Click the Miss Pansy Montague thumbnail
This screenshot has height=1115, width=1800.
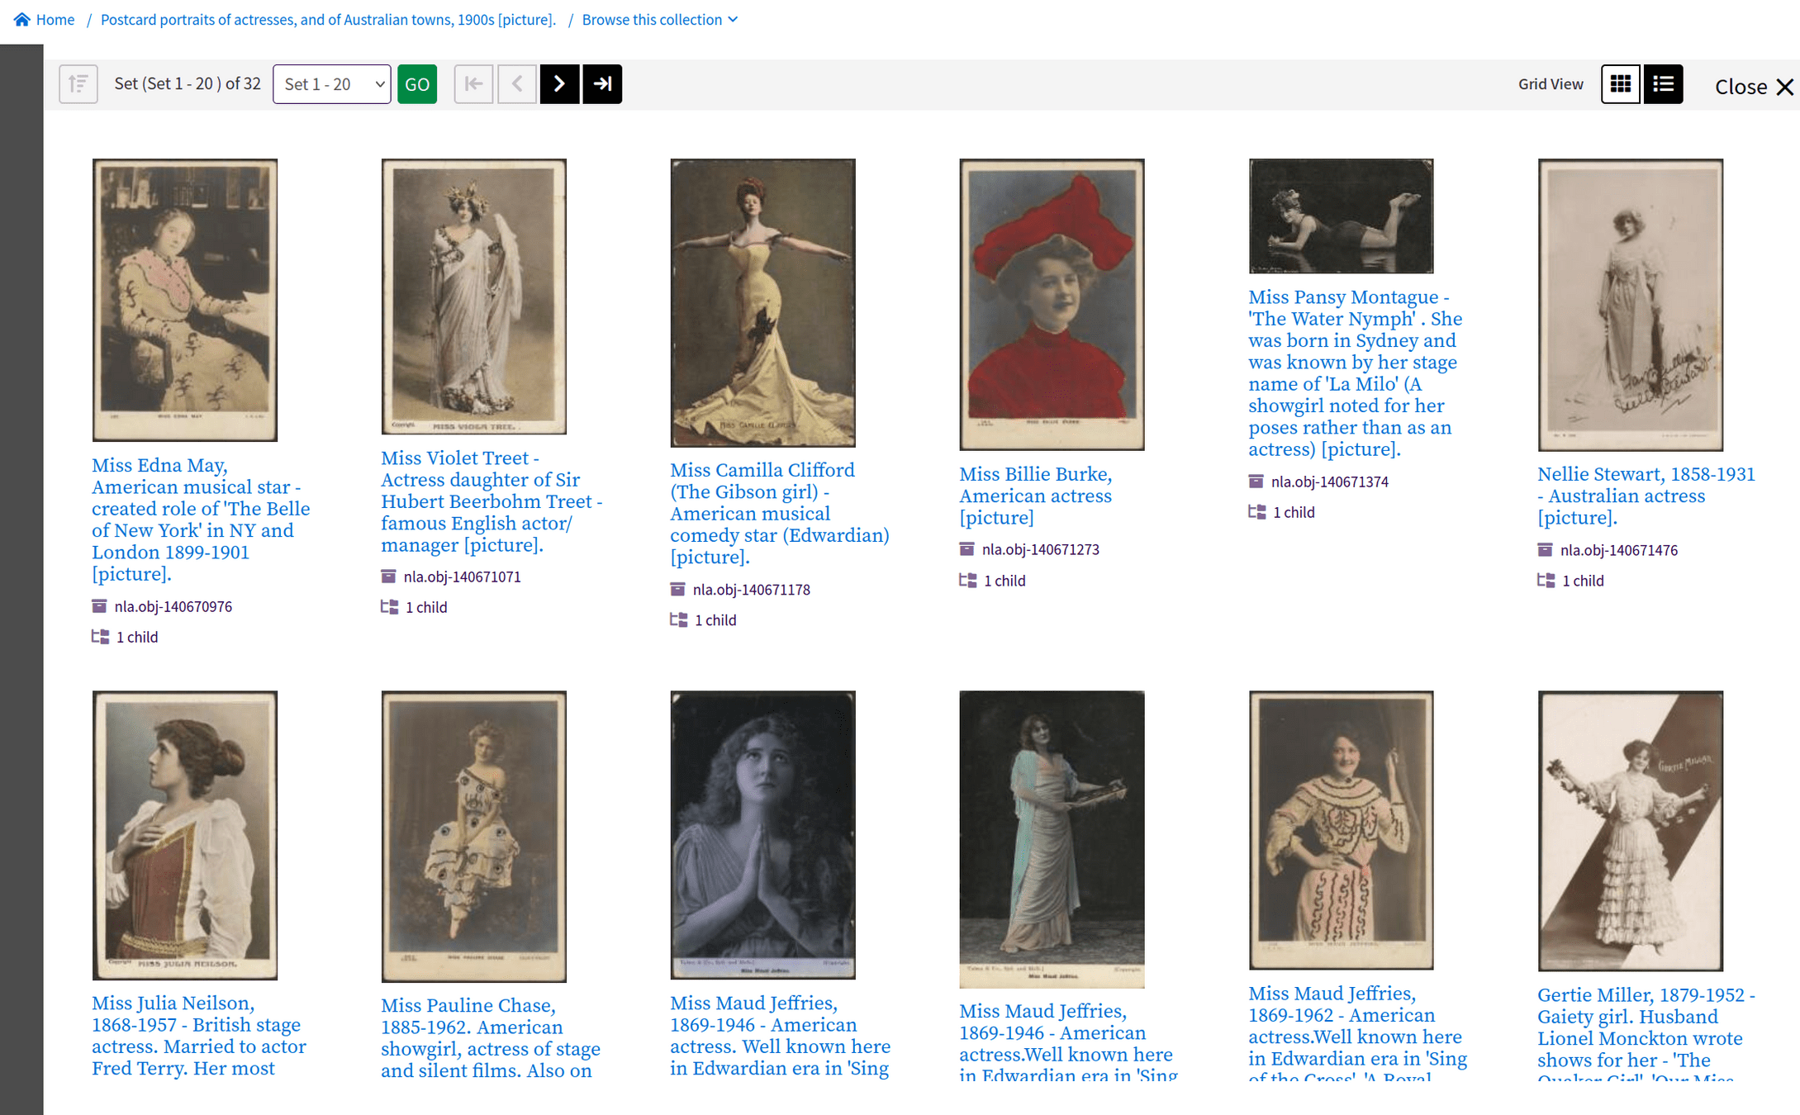1341,216
